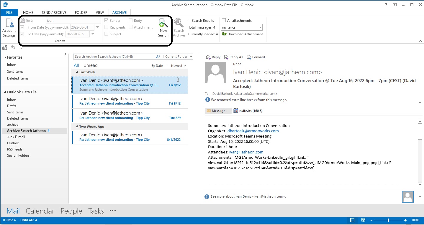This screenshot has height=225, width=424.
Task: Toggle the To Date checkbox
Action: click(x=22, y=34)
